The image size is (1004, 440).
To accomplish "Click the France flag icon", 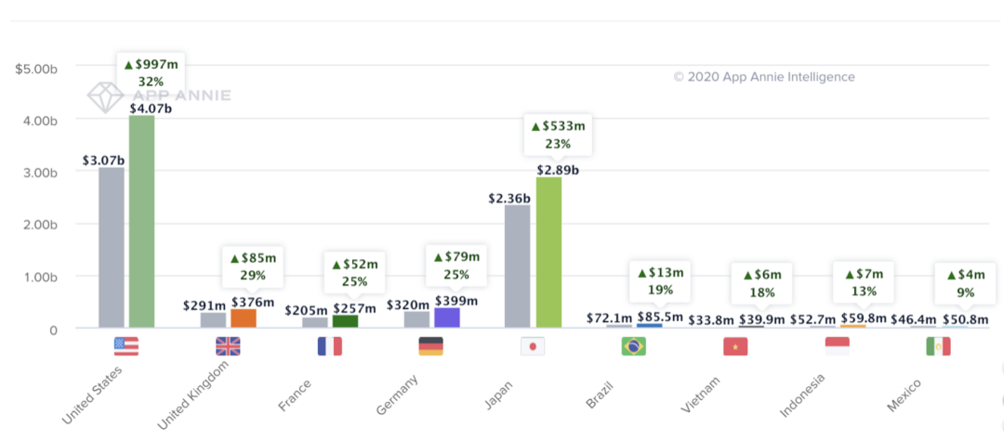I will (x=329, y=346).
